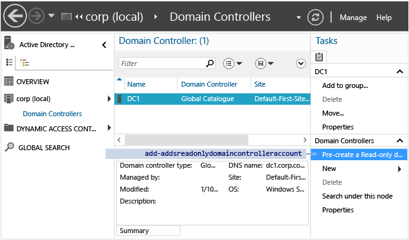Open Properties under Domain Controllers tasks
Image resolution: width=409 pixels, height=240 pixels.
pyautogui.click(x=338, y=210)
